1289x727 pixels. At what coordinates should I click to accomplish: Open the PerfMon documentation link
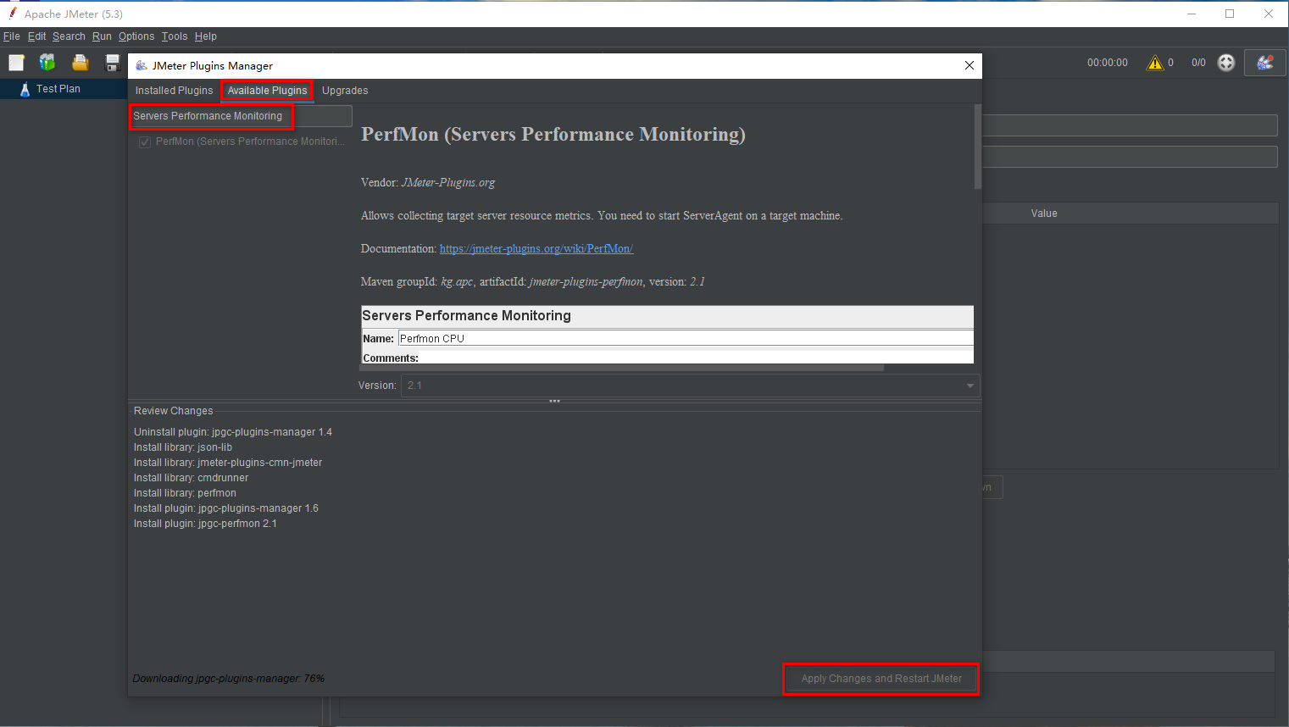point(536,248)
